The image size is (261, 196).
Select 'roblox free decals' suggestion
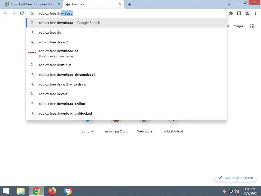pyautogui.click(x=126, y=94)
